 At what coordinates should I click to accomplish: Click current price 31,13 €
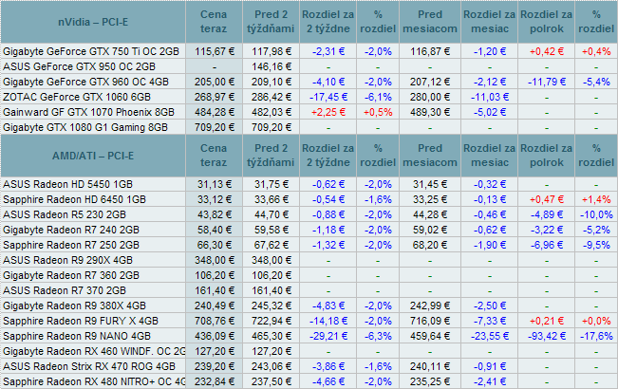(214, 184)
